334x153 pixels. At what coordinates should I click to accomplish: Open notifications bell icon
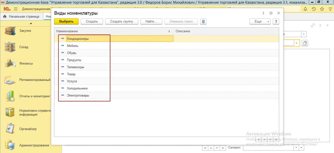(305, 9)
